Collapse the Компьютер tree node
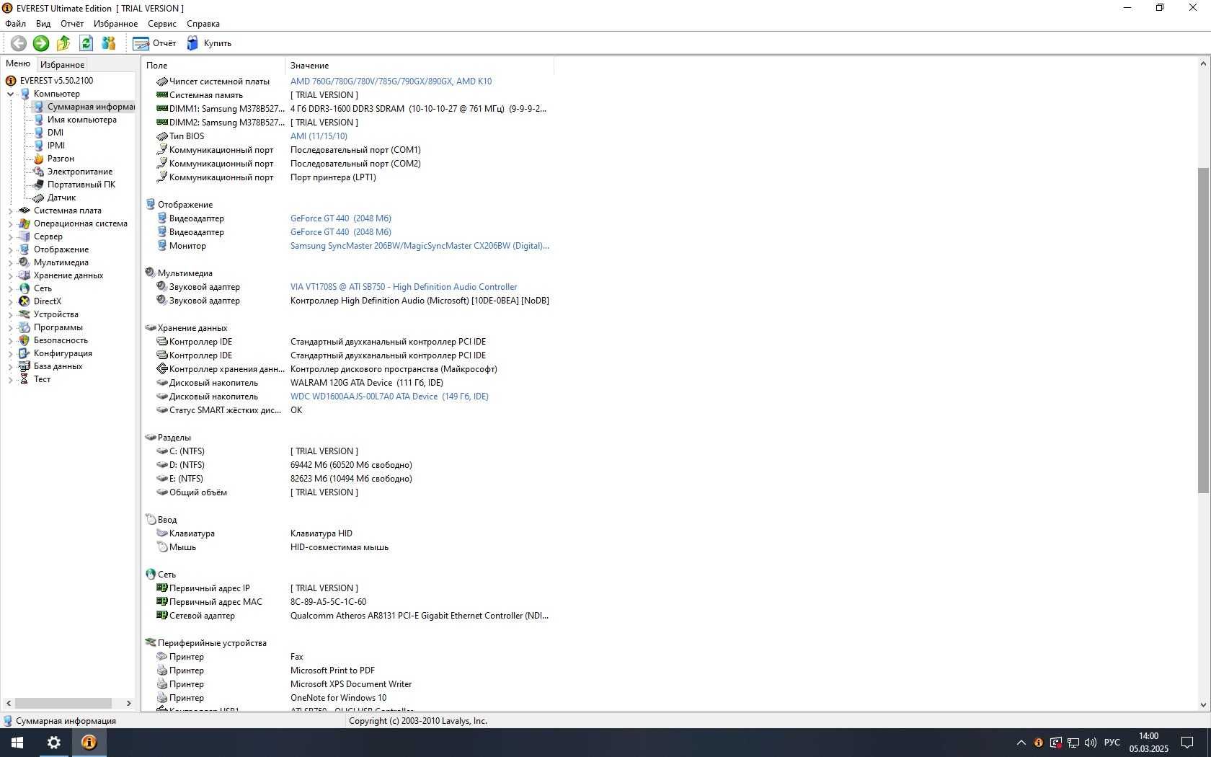 (x=11, y=94)
